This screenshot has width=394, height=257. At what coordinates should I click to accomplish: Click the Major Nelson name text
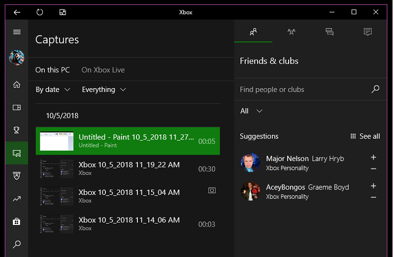(287, 159)
